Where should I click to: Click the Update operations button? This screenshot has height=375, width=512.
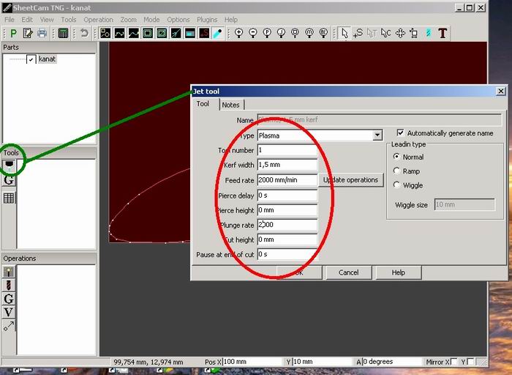350,180
